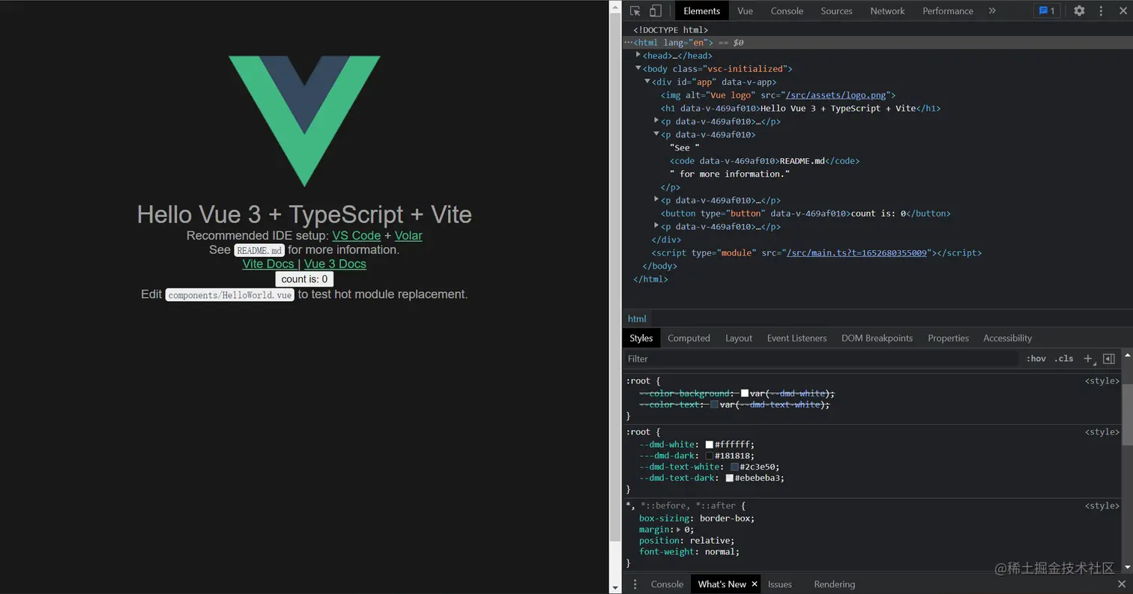Toggle the :hov element state panel
The image size is (1133, 594).
click(1036, 359)
